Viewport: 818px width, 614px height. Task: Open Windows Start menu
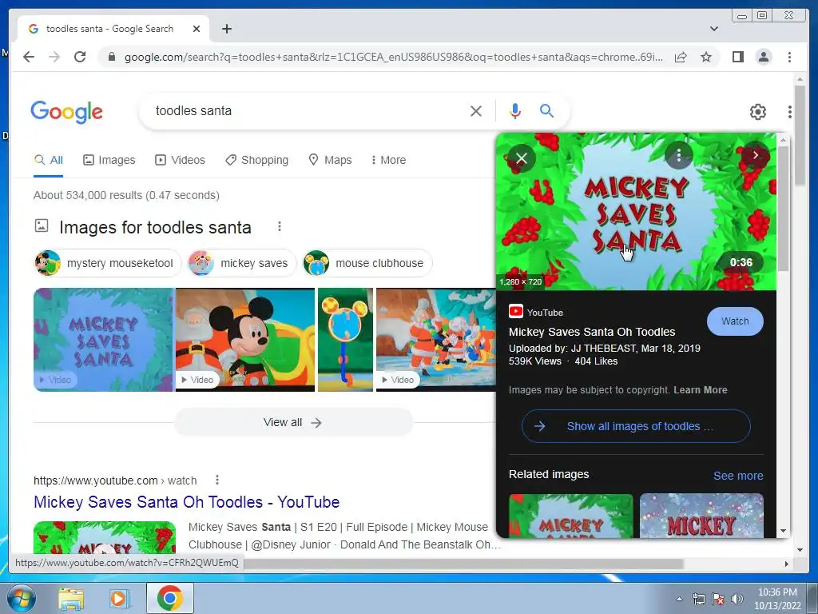click(20, 598)
